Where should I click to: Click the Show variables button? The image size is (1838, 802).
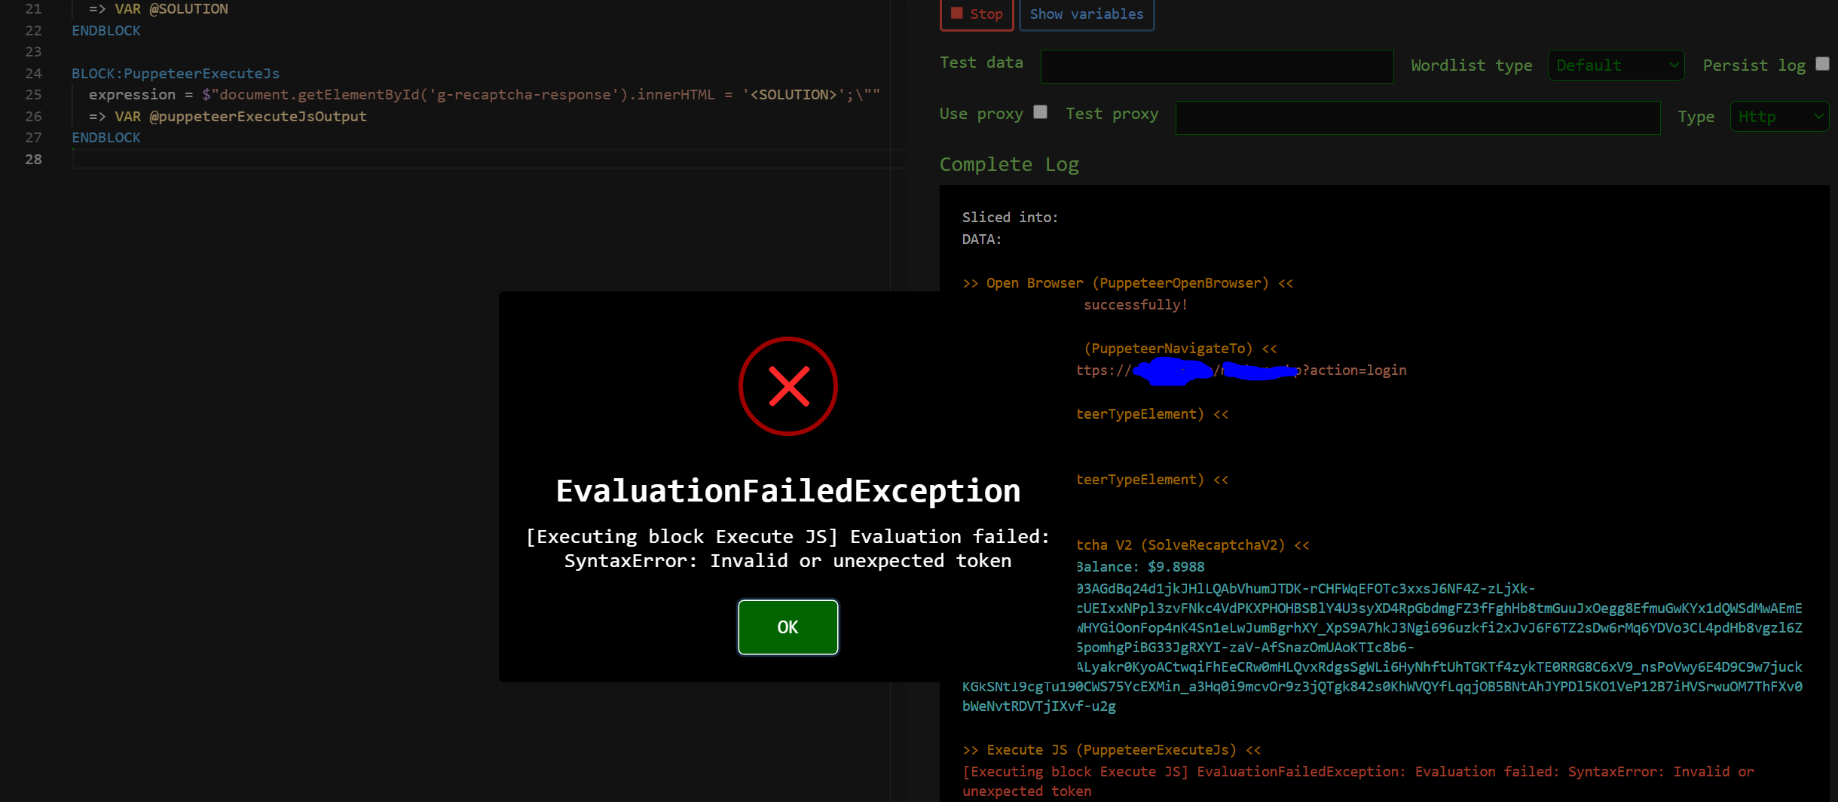pyautogui.click(x=1087, y=14)
